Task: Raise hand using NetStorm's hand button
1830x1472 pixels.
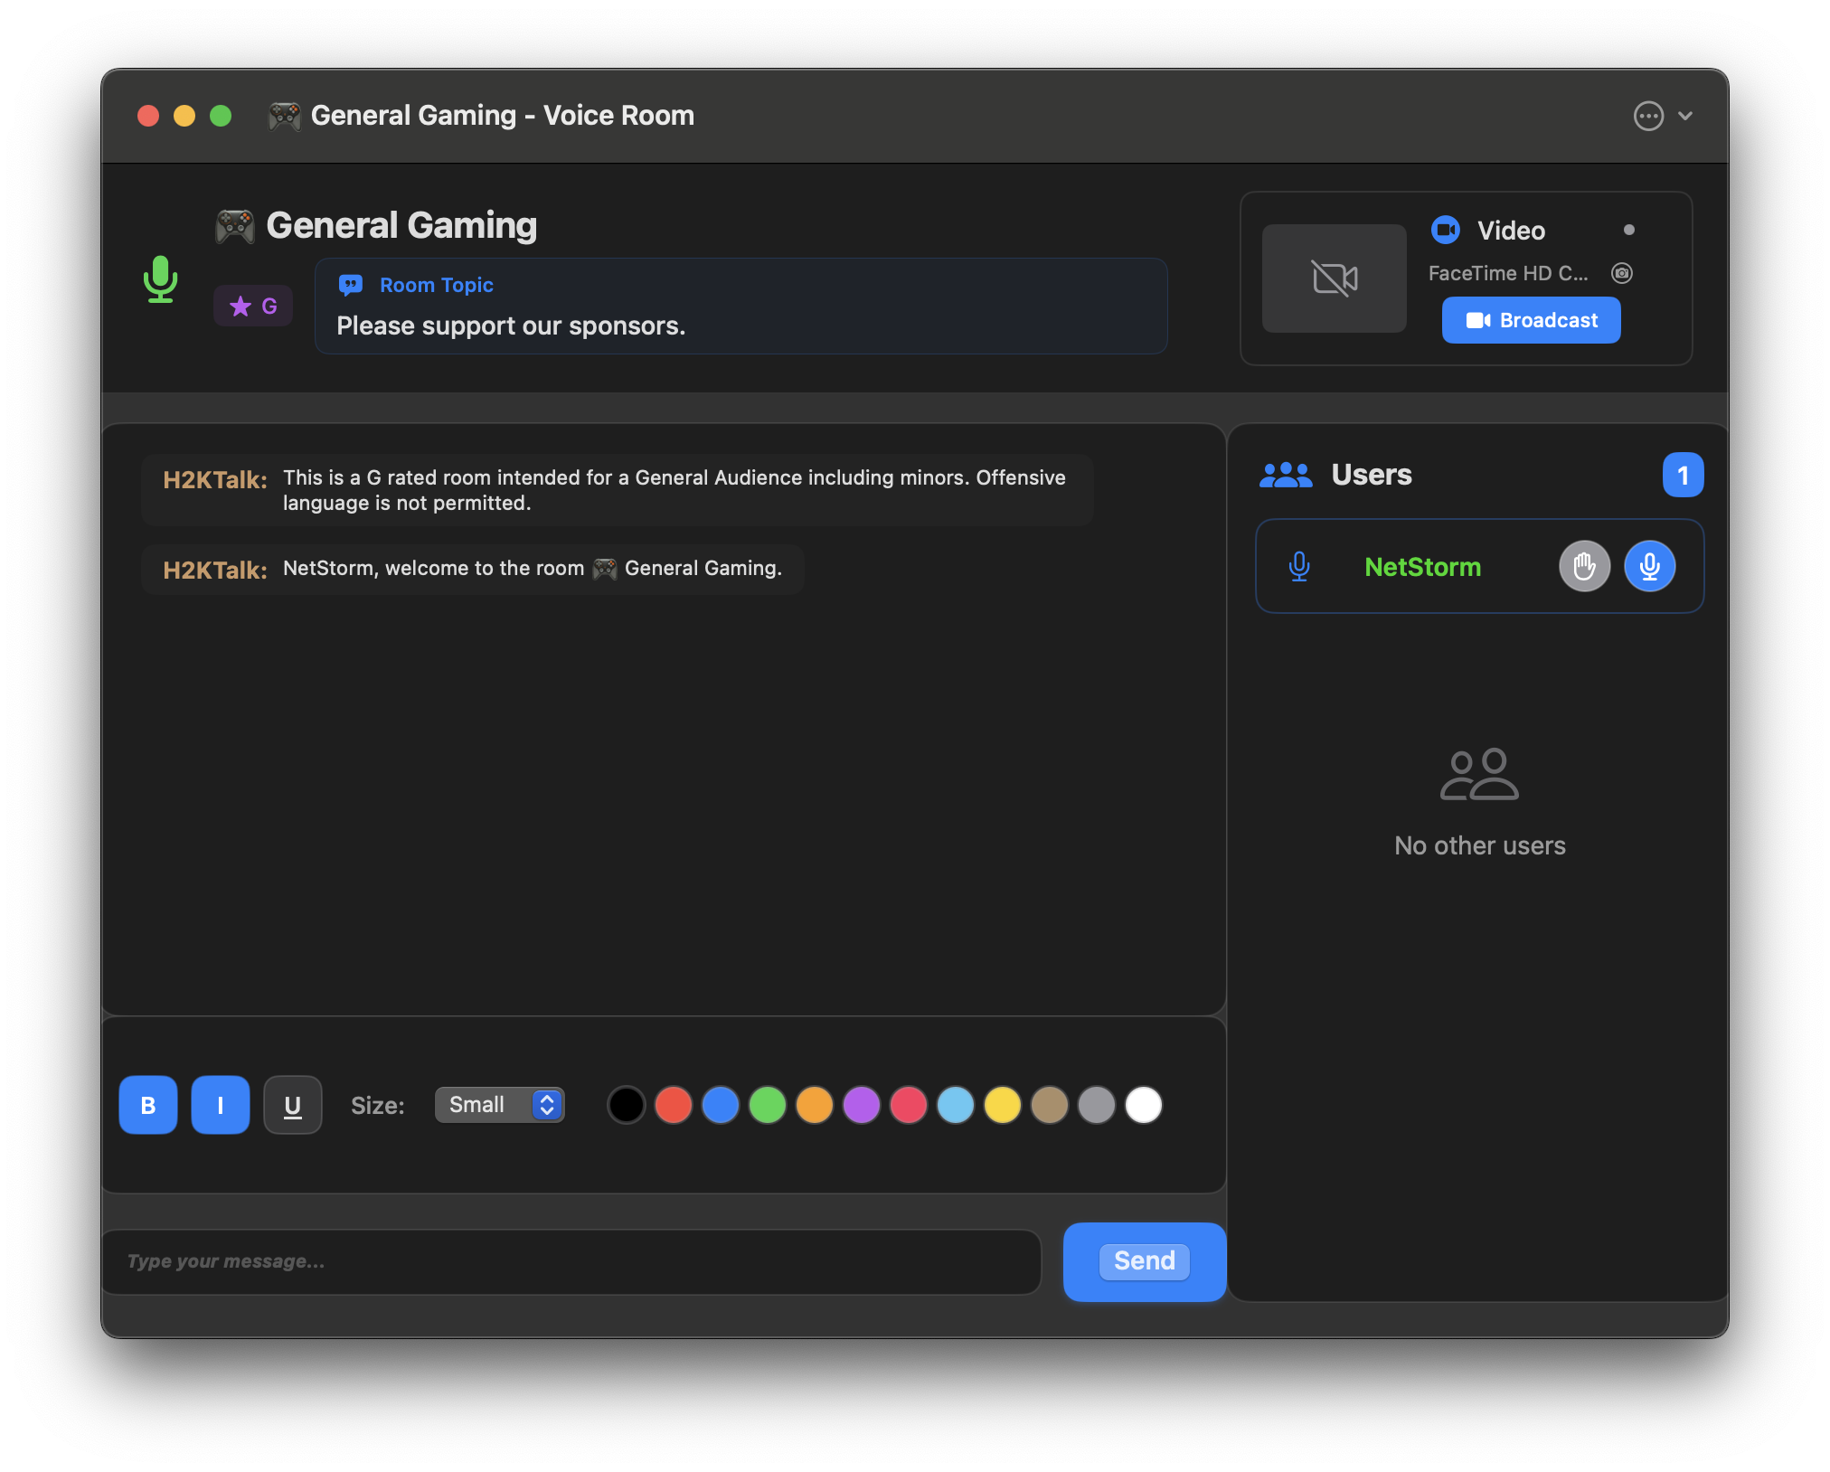Action: click(x=1584, y=566)
